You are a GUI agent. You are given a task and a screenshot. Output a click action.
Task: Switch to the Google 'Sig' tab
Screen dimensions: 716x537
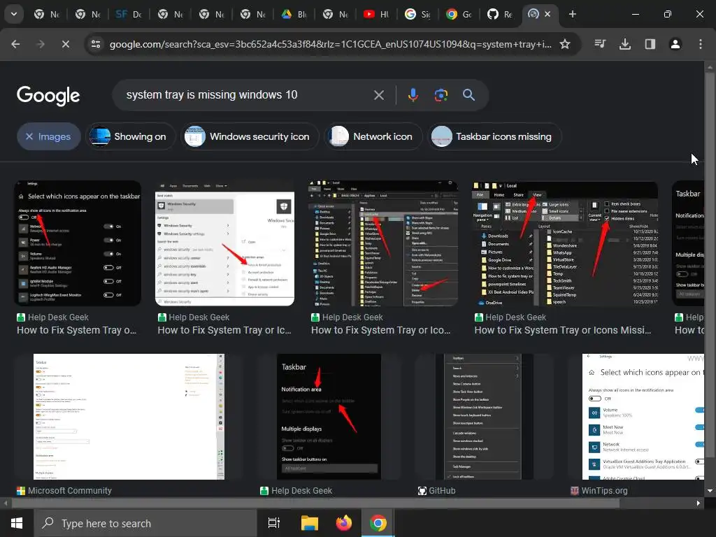coord(417,14)
